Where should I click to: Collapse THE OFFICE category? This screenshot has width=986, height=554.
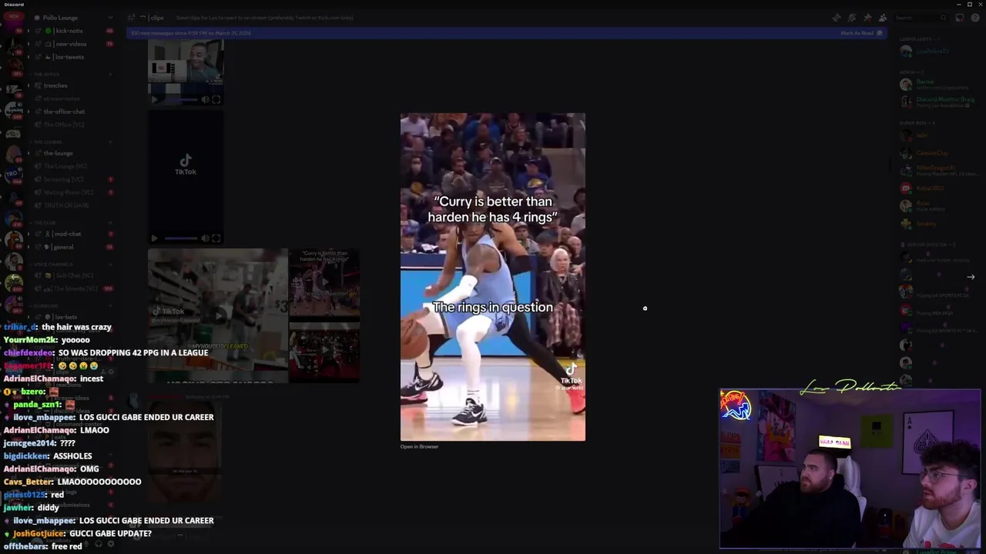pos(46,75)
